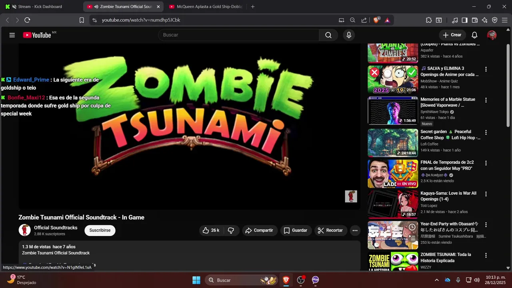
Task: Open the Brave media playlist music-note icon
Action: coord(455,20)
